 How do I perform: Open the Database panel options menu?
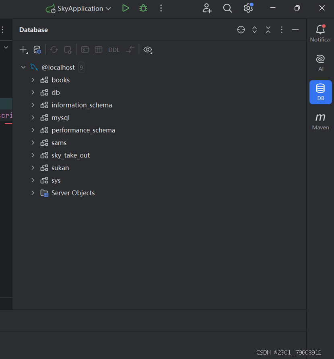282,29
